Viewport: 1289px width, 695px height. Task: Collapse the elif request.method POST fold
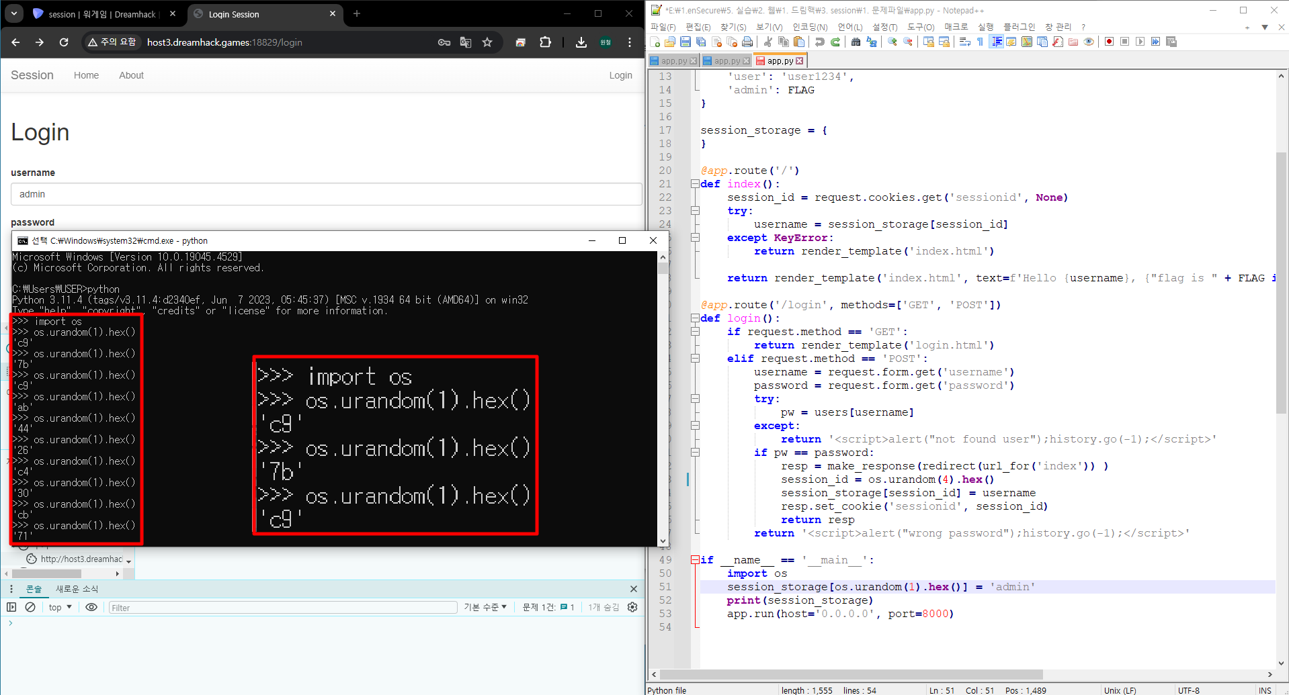point(695,359)
